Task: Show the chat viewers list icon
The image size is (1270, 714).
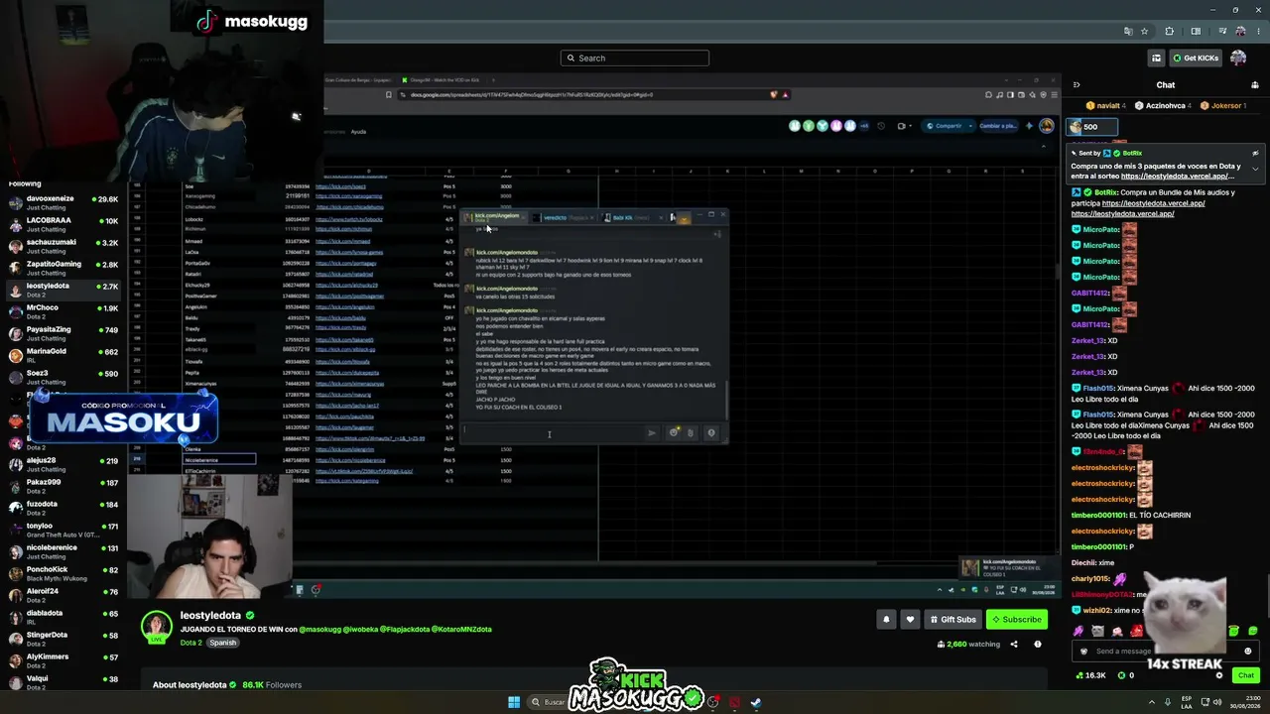Action: point(1255,85)
